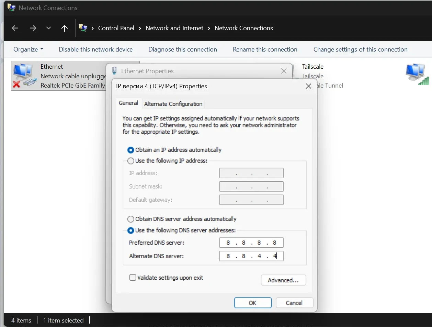
Task: Go up one folder level
Action: click(64, 28)
